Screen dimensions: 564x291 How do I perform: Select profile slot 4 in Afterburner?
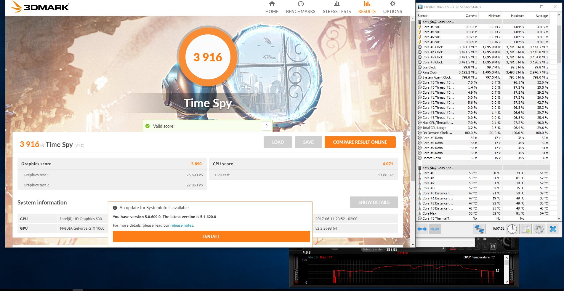click(x=477, y=246)
